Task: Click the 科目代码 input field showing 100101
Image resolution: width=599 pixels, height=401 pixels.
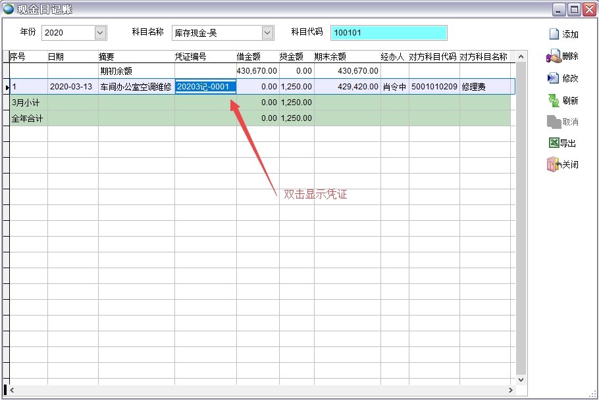Action: 388,32
